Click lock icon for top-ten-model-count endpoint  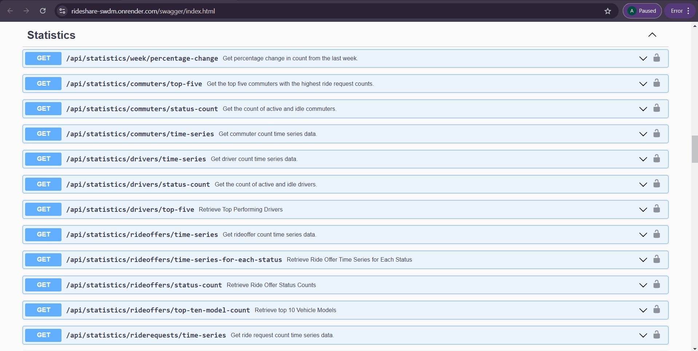pos(657,309)
